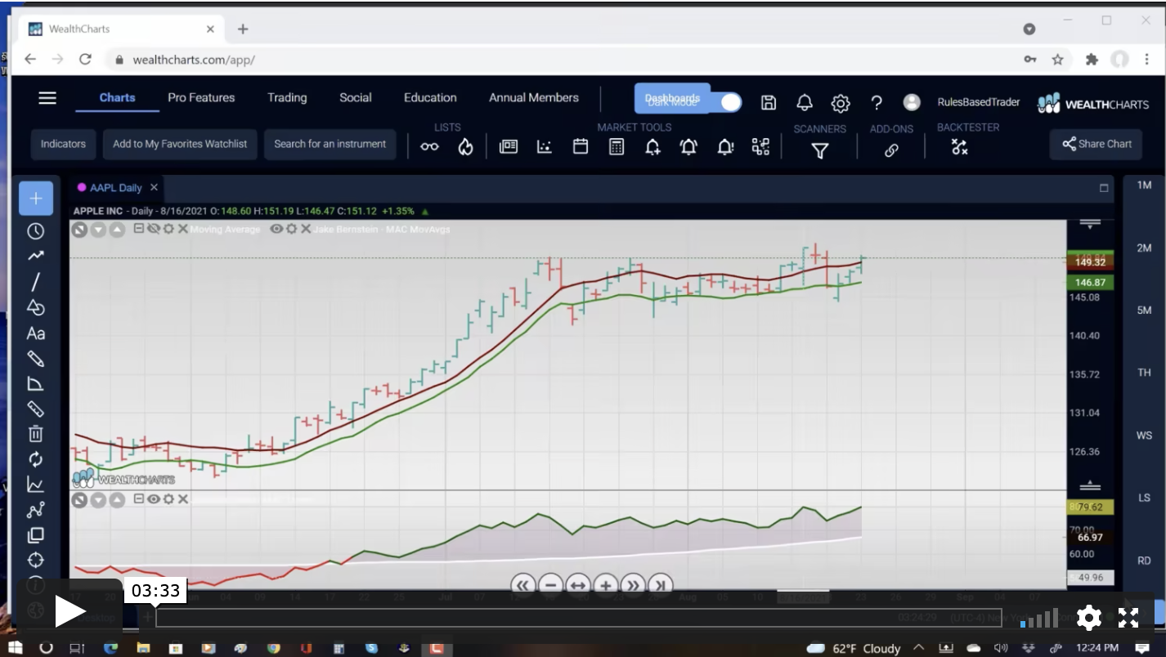The image size is (1166, 657).
Task: Click zoom out minus chart control
Action: click(550, 585)
